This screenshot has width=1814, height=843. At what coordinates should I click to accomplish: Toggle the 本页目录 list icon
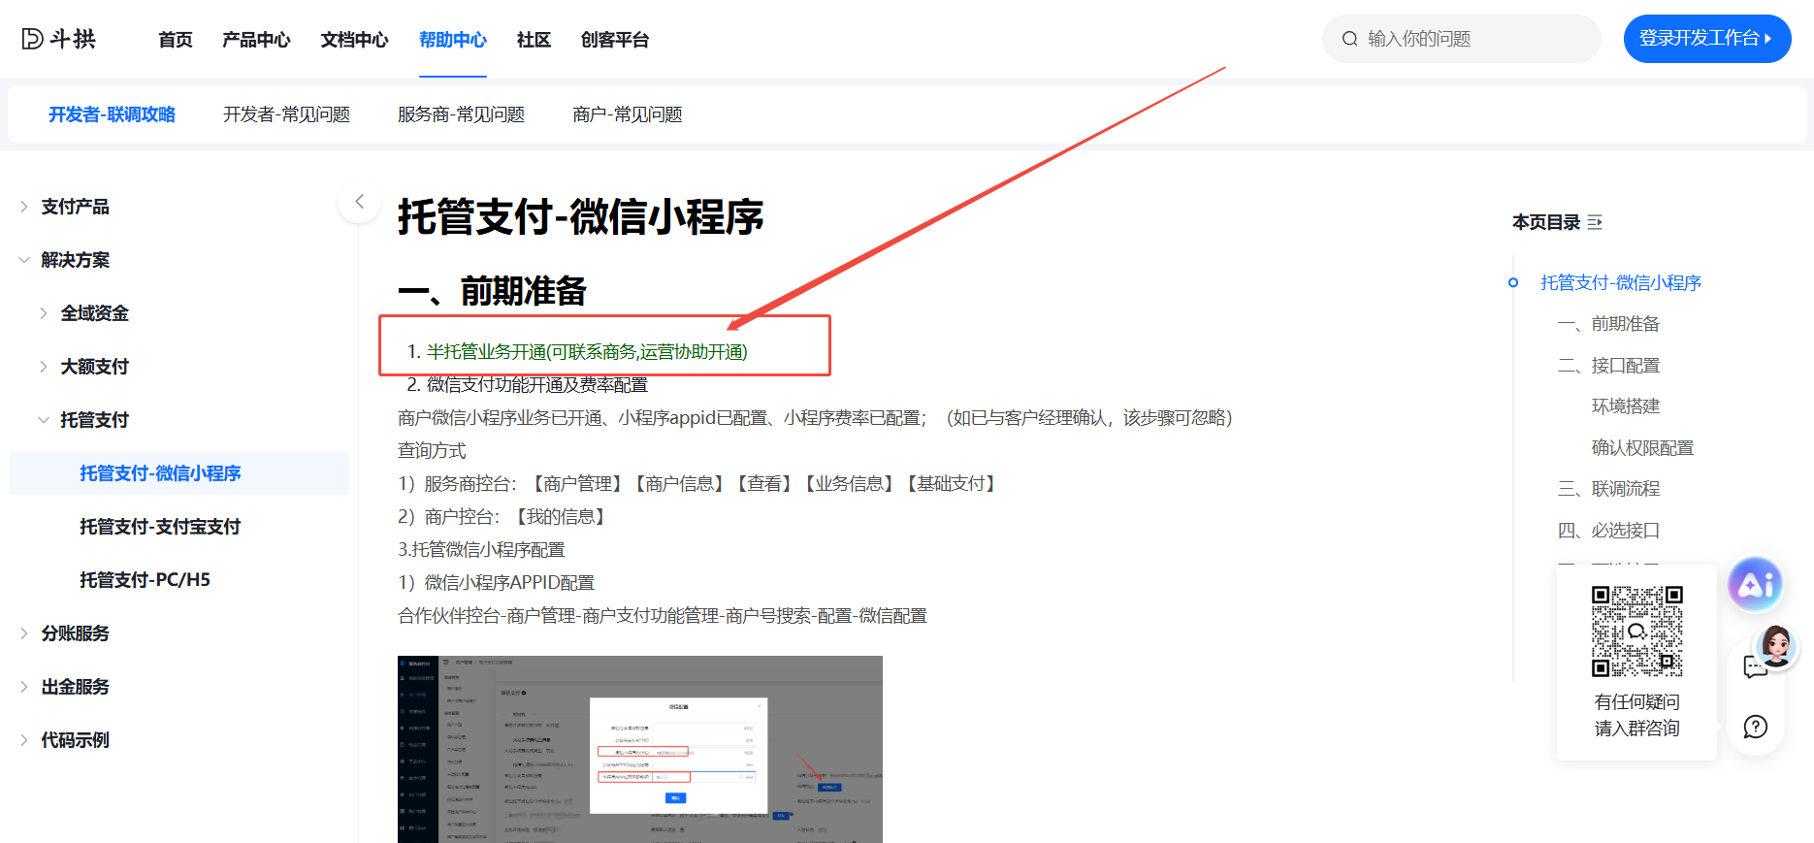(1595, 223)
